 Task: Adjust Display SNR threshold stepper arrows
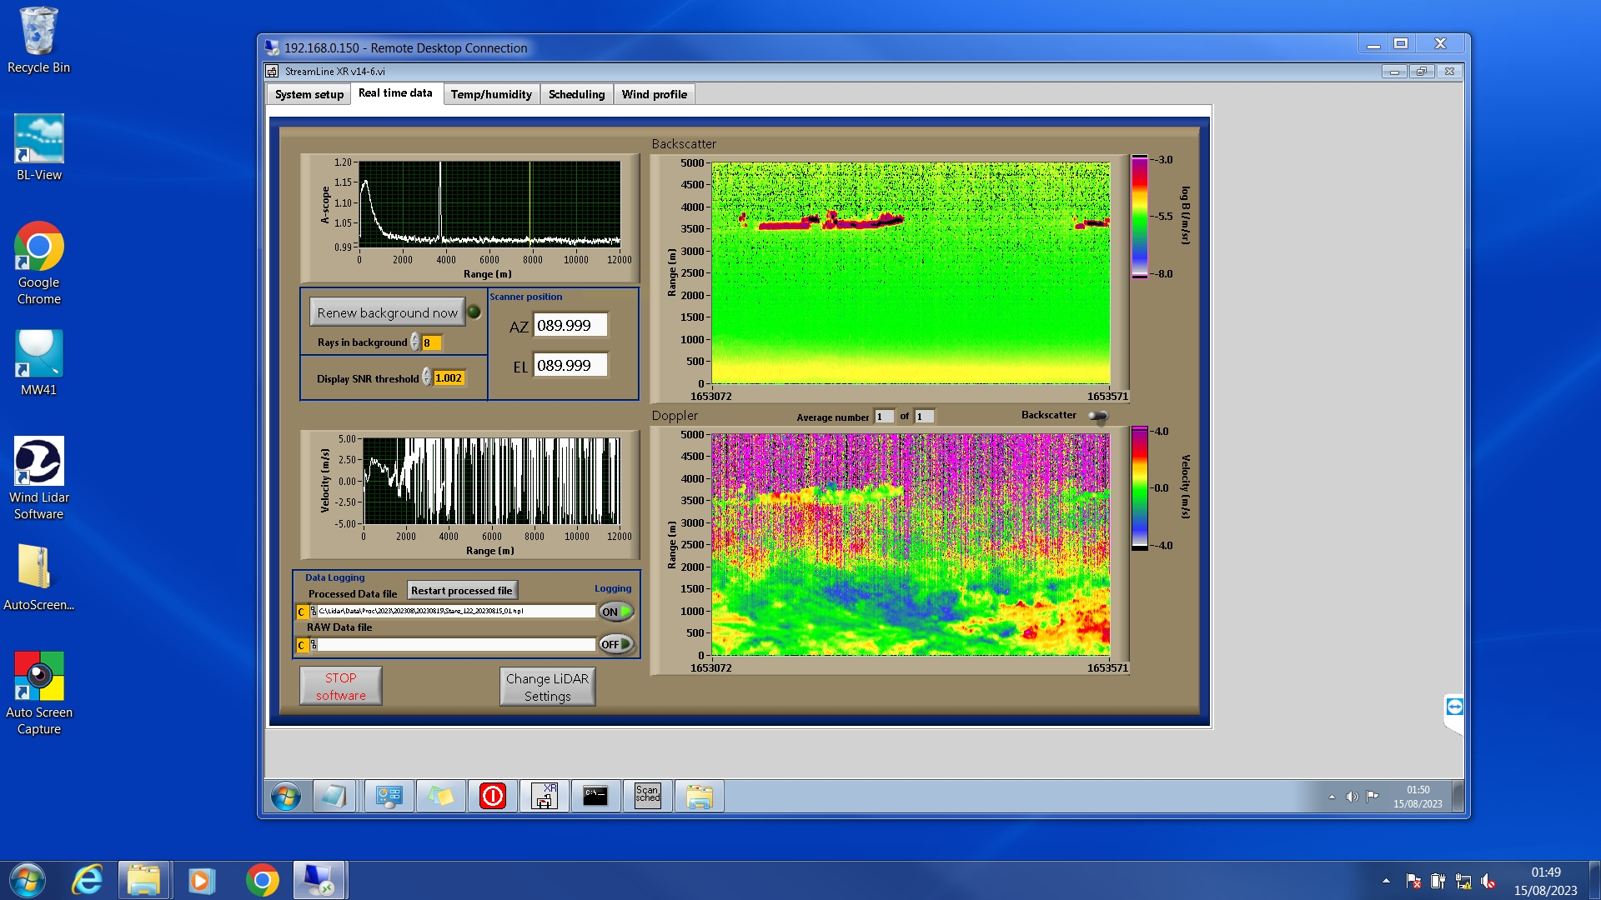[x=426, y=377]
